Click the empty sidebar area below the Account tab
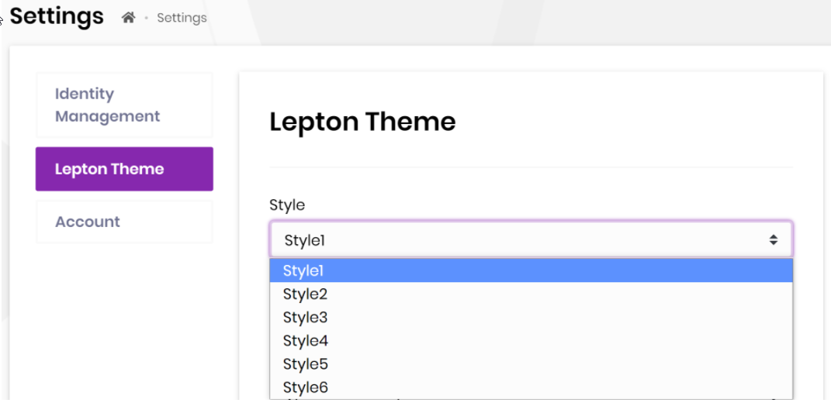 point(124,310)
